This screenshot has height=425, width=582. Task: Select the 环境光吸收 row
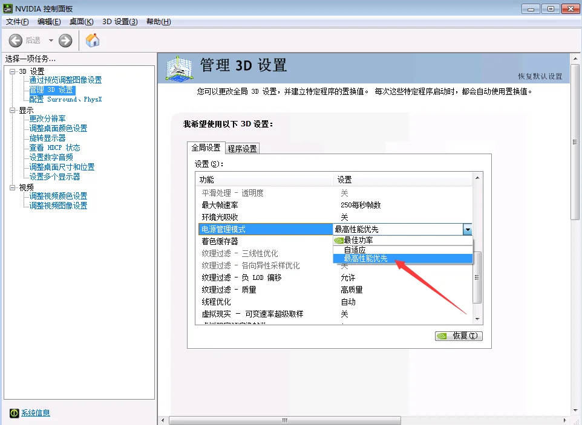[335, 217]
